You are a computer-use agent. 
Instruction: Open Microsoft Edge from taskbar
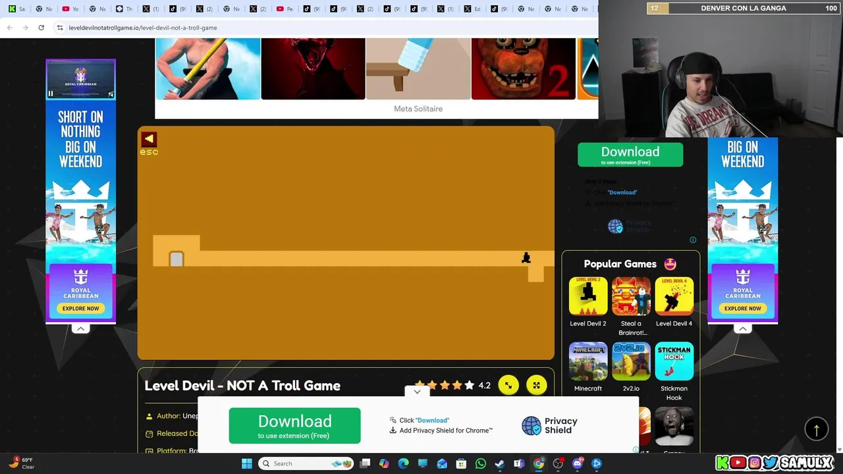point(404,463)
